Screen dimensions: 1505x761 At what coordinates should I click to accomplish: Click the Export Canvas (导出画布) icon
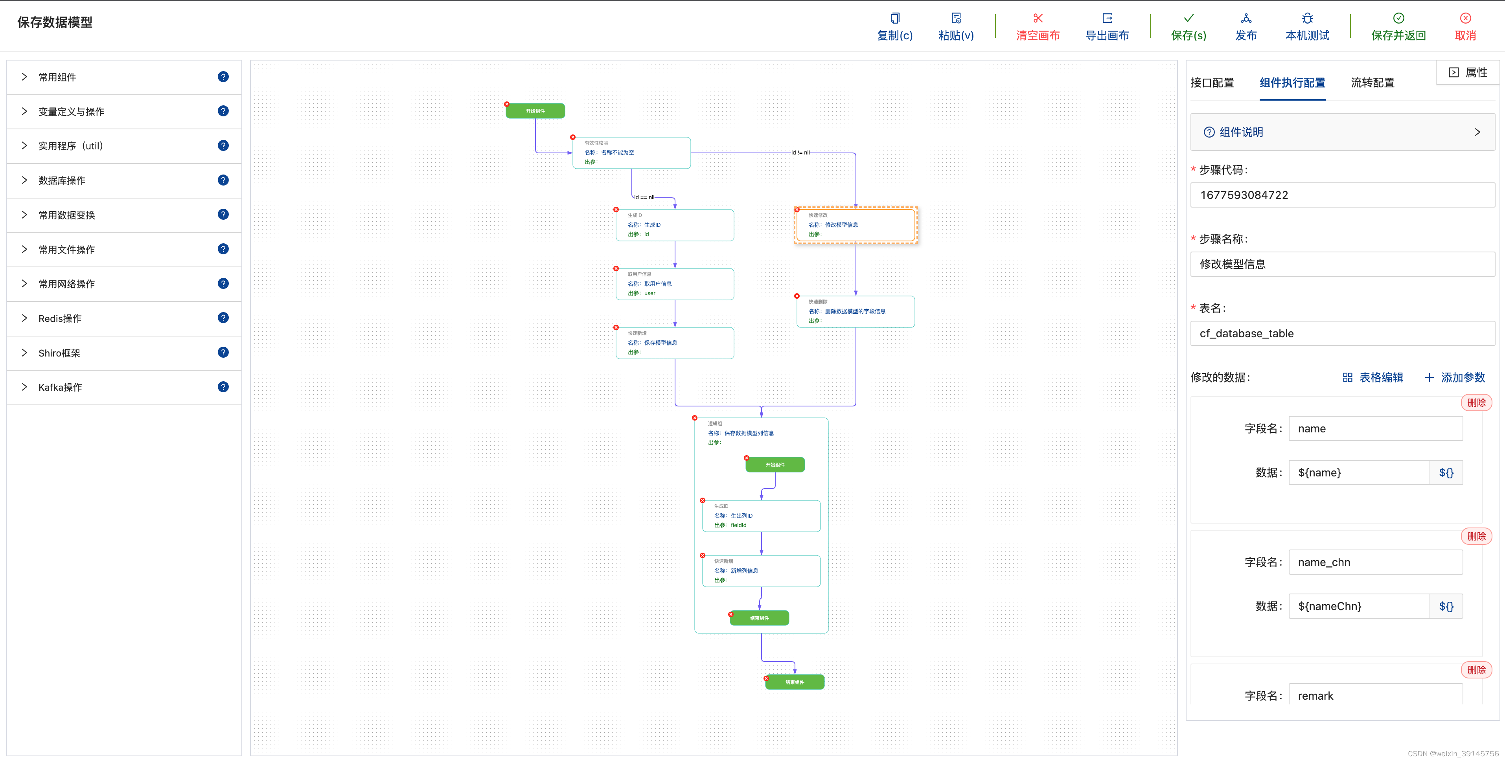(x=1107, y=18)
